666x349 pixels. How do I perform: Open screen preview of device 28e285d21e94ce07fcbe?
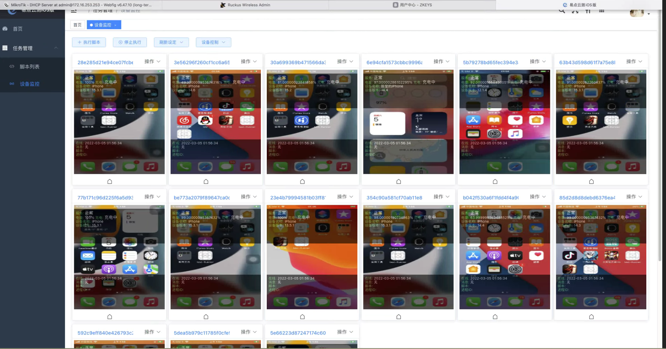pyautogui.click(x=119, y=122)
